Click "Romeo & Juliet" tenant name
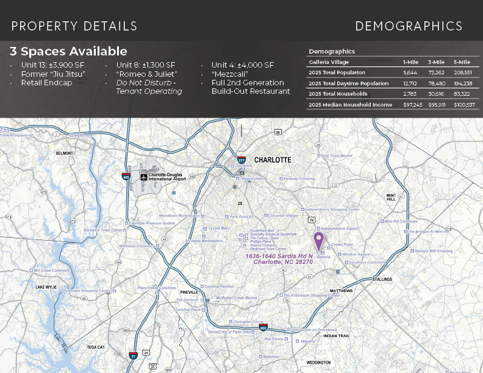Viewport: 483px width, 373px height. pyautogui.click(x=146, y=74)
